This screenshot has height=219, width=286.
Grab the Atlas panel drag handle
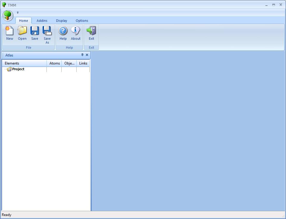tap(3, 55)
